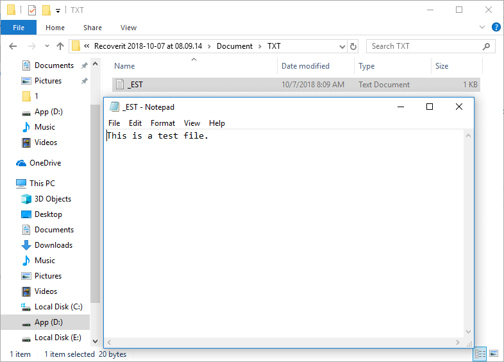This screenshot has width=504, height=362.
Task: Open Explorer help question mark icon
Action: point(496,27)
